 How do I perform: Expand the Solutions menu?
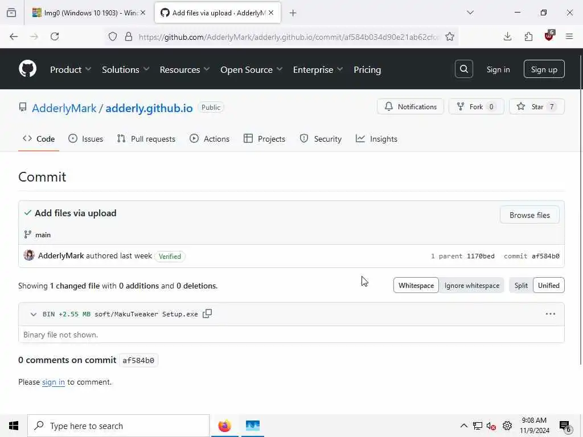point(126,69)
